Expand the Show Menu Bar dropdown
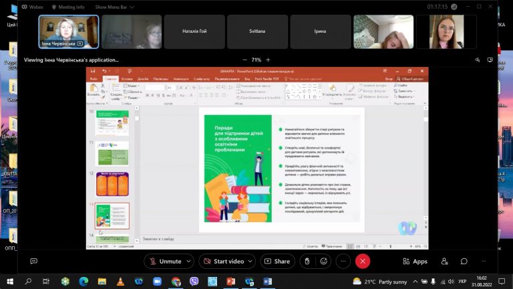 coord(114,7)
